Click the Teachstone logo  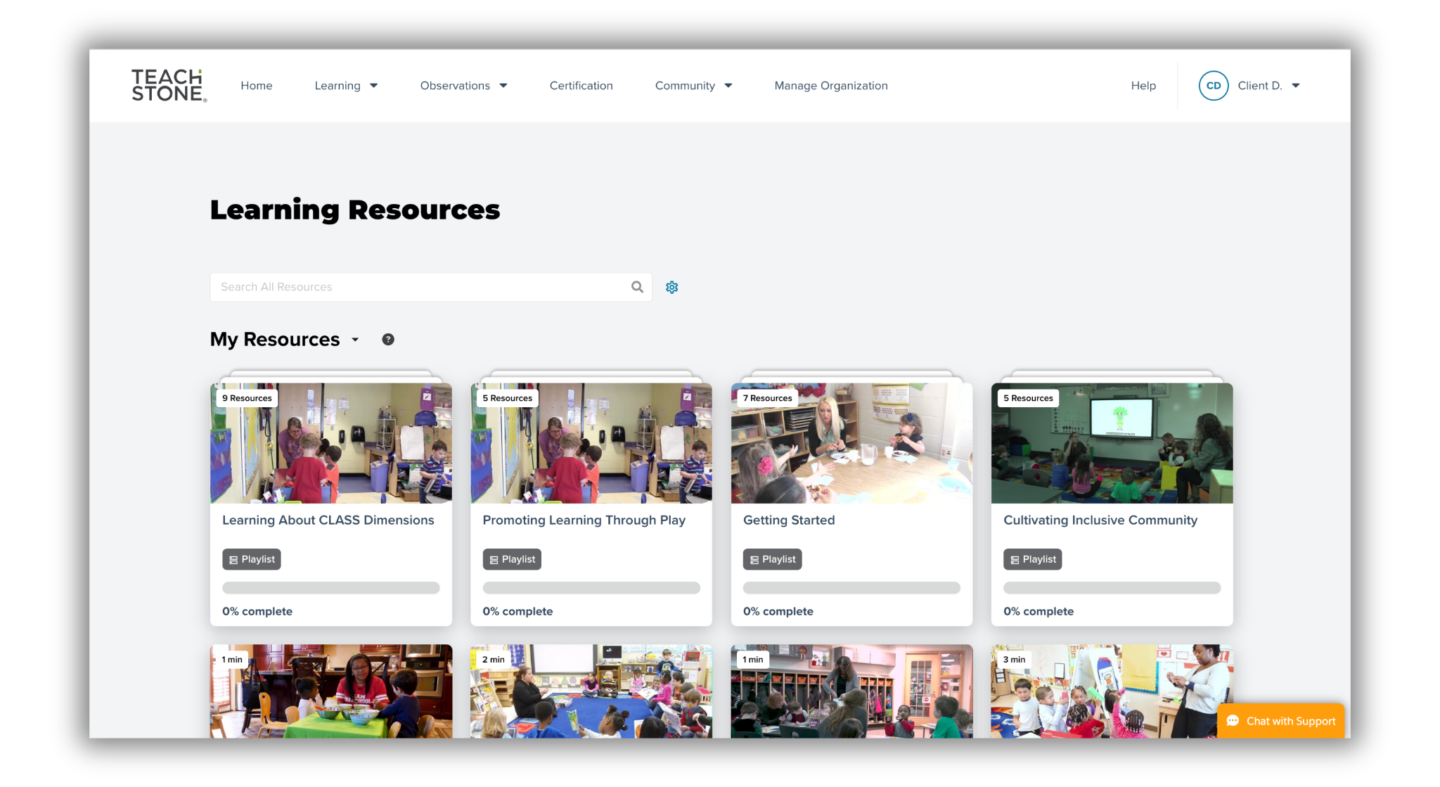click(169, 86)
